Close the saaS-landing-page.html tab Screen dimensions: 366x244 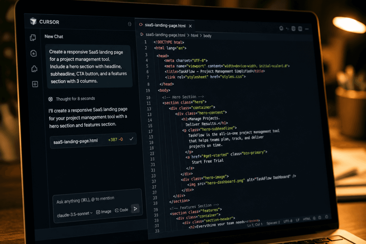click(190, 26)
